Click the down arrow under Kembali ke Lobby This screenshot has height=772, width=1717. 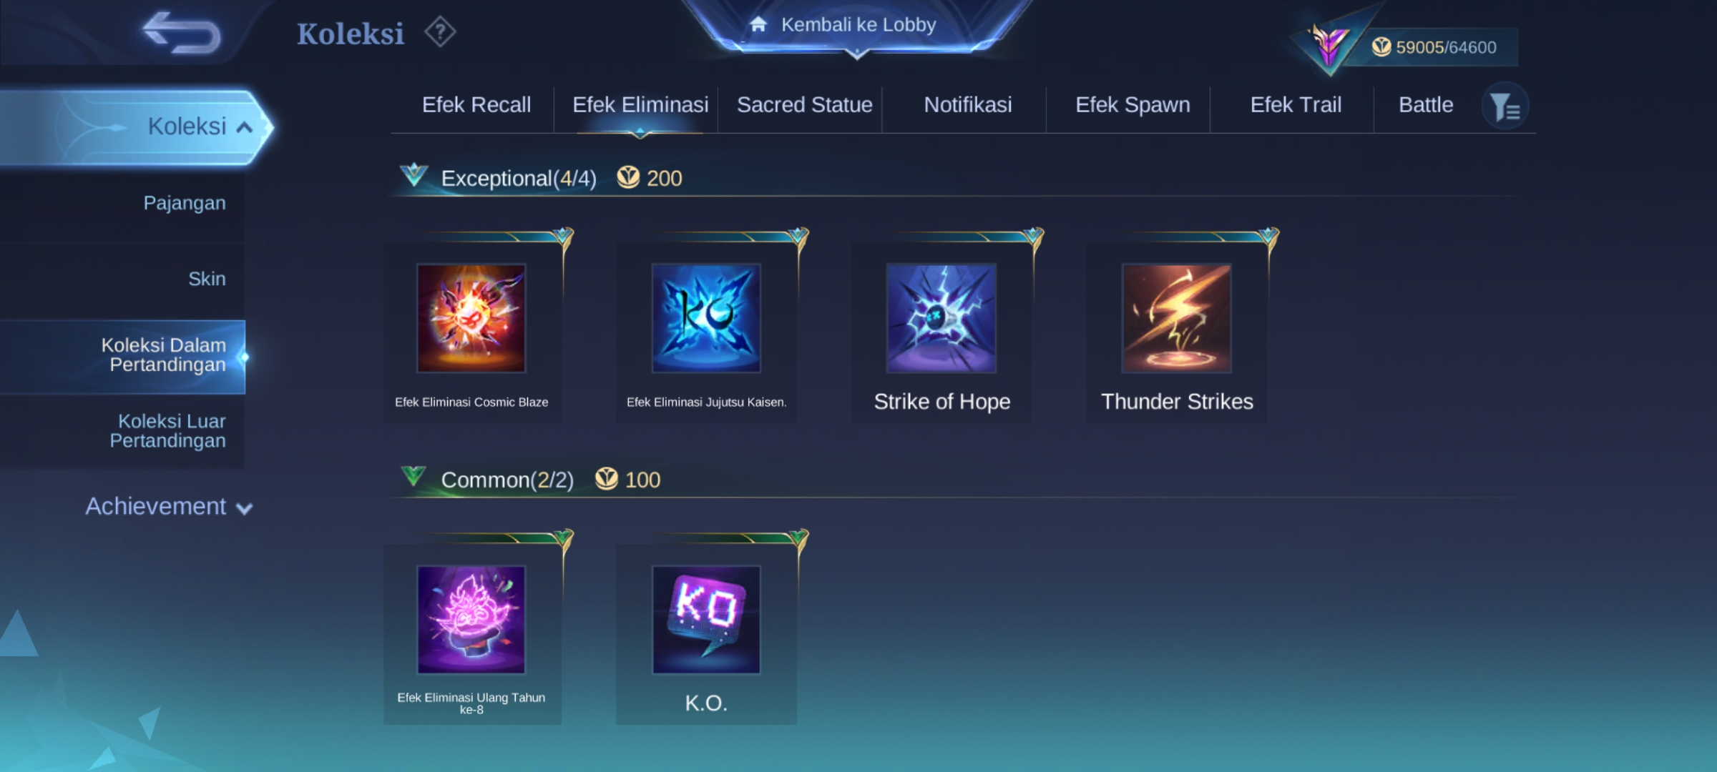pyautogui.click(x=857, y=54)
